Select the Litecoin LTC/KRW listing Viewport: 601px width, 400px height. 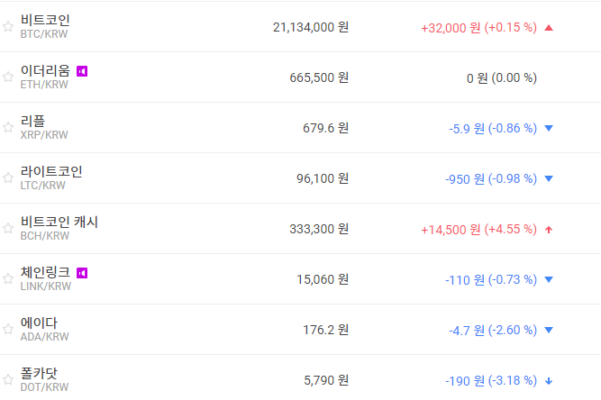pos(51,177)
